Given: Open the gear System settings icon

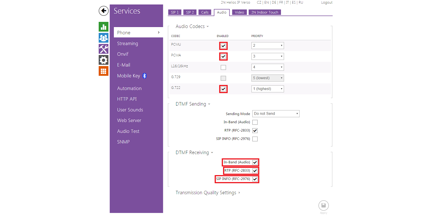Looking at the screenshot, I should point(104,60).
